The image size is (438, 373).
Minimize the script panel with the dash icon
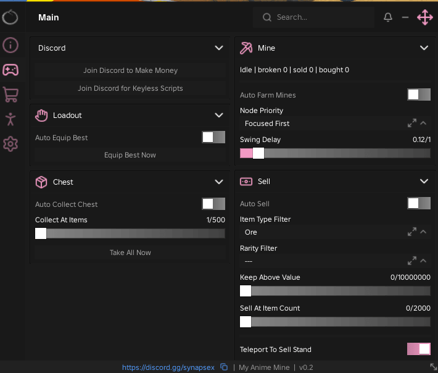point(405,17)
